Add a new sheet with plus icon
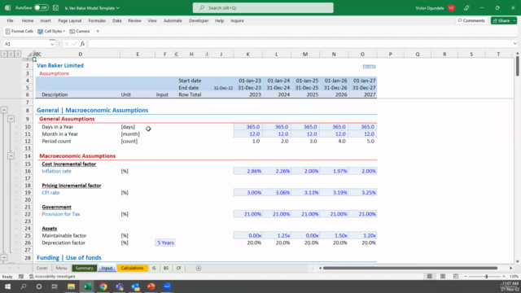 point(199,268)
